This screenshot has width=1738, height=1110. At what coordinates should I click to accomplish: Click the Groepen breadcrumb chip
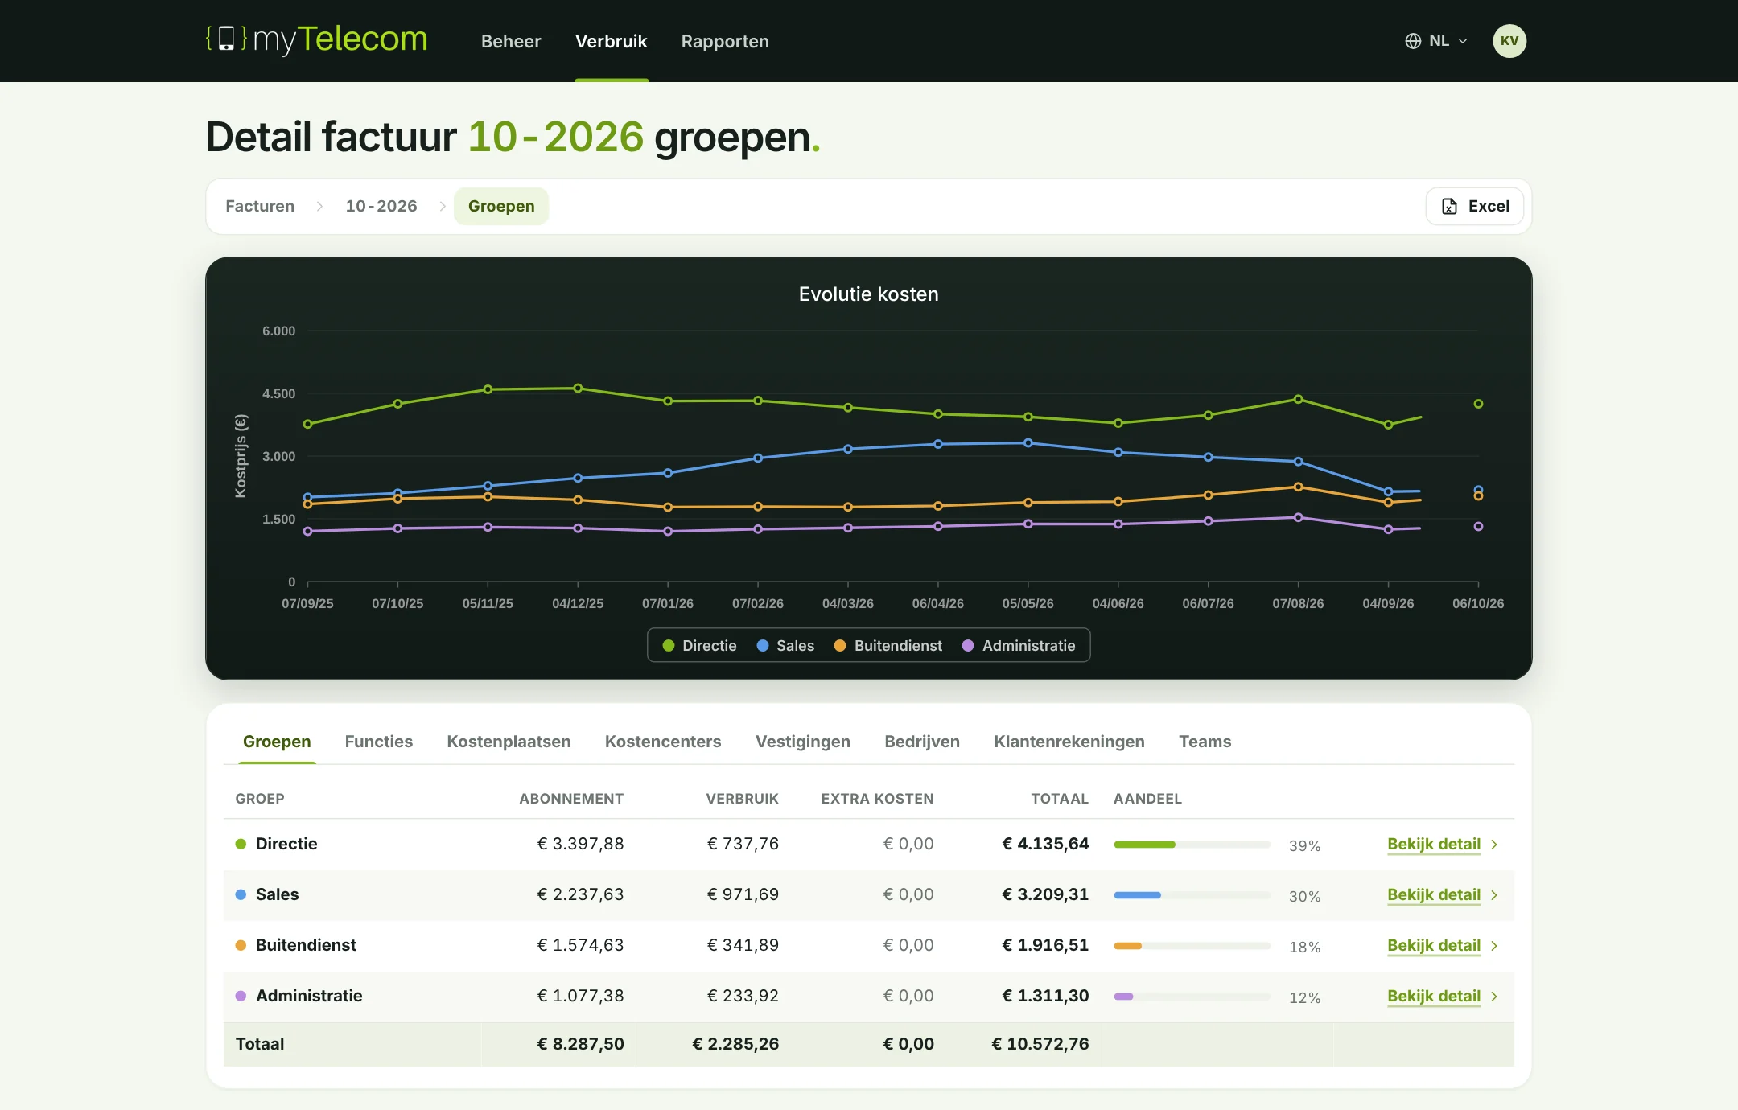pyautogui.click(x=501, y=206)
